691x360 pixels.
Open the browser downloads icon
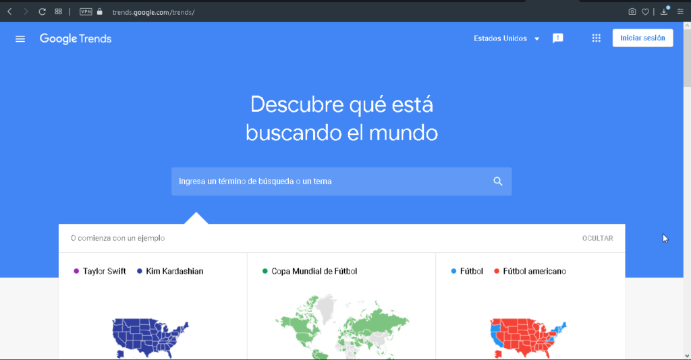click(664, 11)
